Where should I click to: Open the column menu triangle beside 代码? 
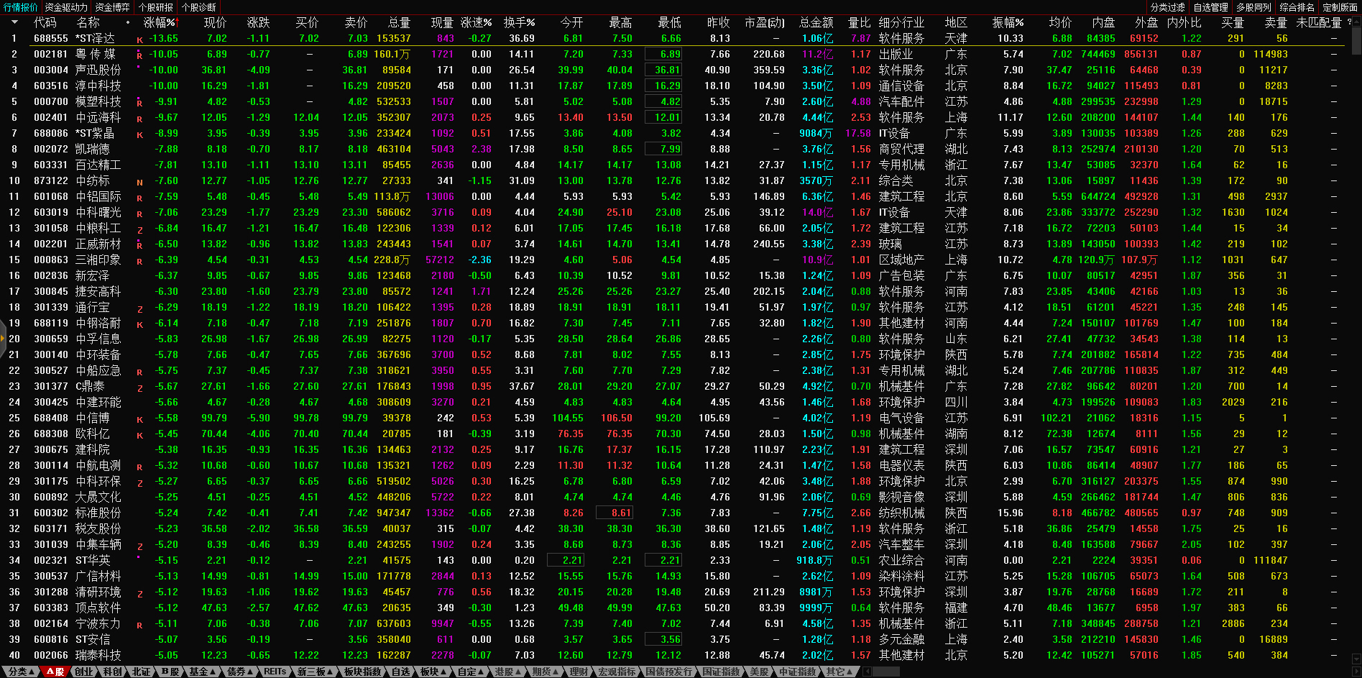click(x=14, y=22)
